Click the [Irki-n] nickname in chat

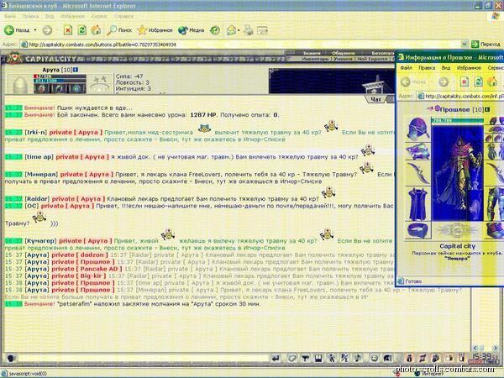click(x=35, y=132)
